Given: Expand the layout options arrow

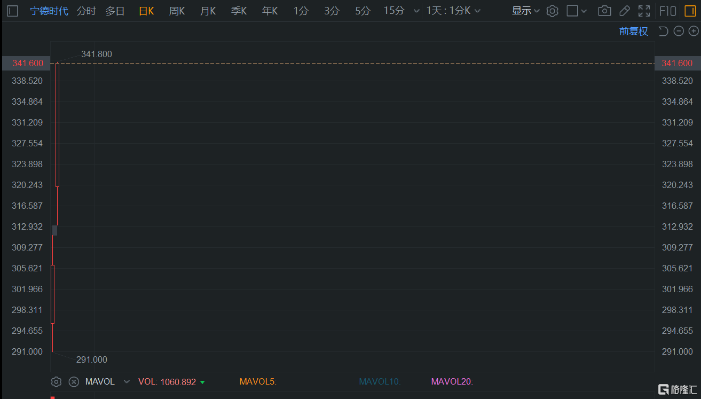Looking at the screenshot, I should (584, 11).
